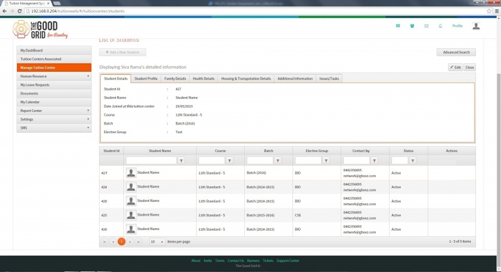Click The Good Grid logo
Screen dimensions: 501x272
pyautogui.click(x=40, y=29)
